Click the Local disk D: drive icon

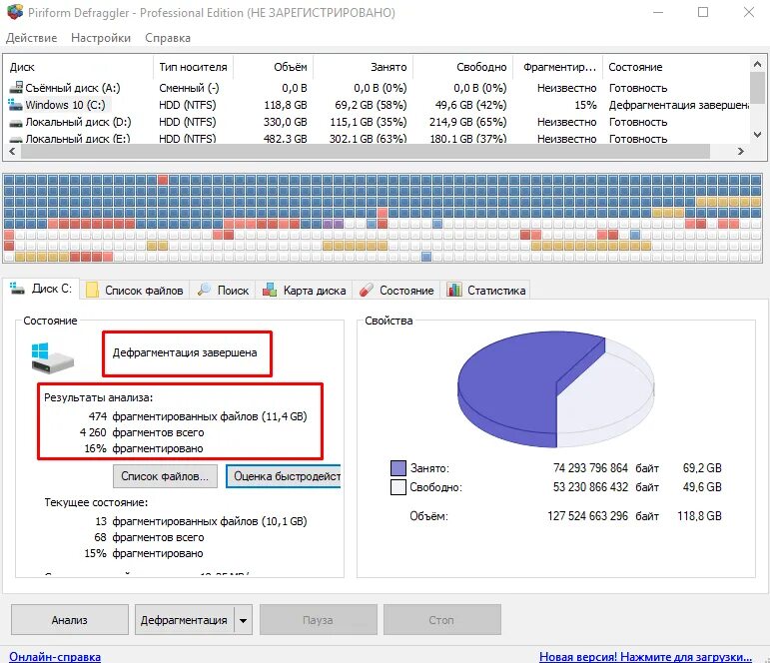point(16,122)
